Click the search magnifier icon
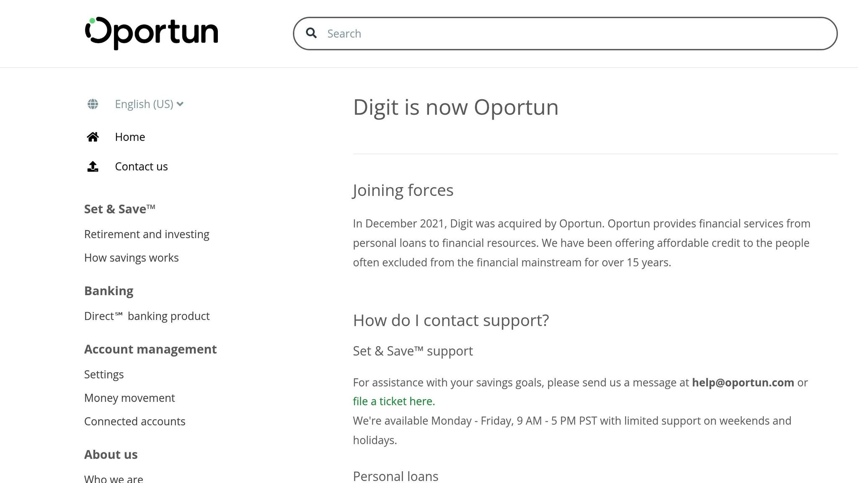Viewport: 858px width, 483px height. pyautogui.click(x=311, y=33)
